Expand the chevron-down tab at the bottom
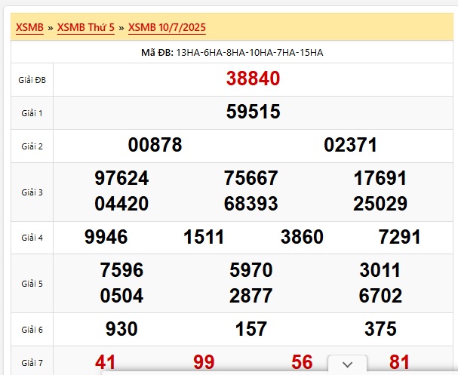The image size is (458, 375). [x=347, y=364]
